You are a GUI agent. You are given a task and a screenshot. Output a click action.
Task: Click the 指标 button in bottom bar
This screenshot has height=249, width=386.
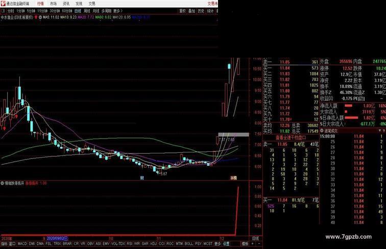[5, 244]
